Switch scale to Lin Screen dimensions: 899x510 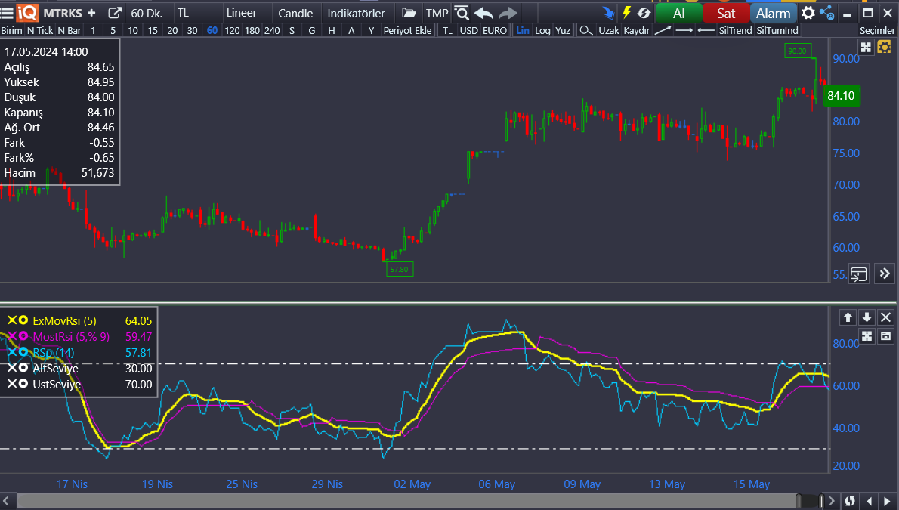click(523, 30)
